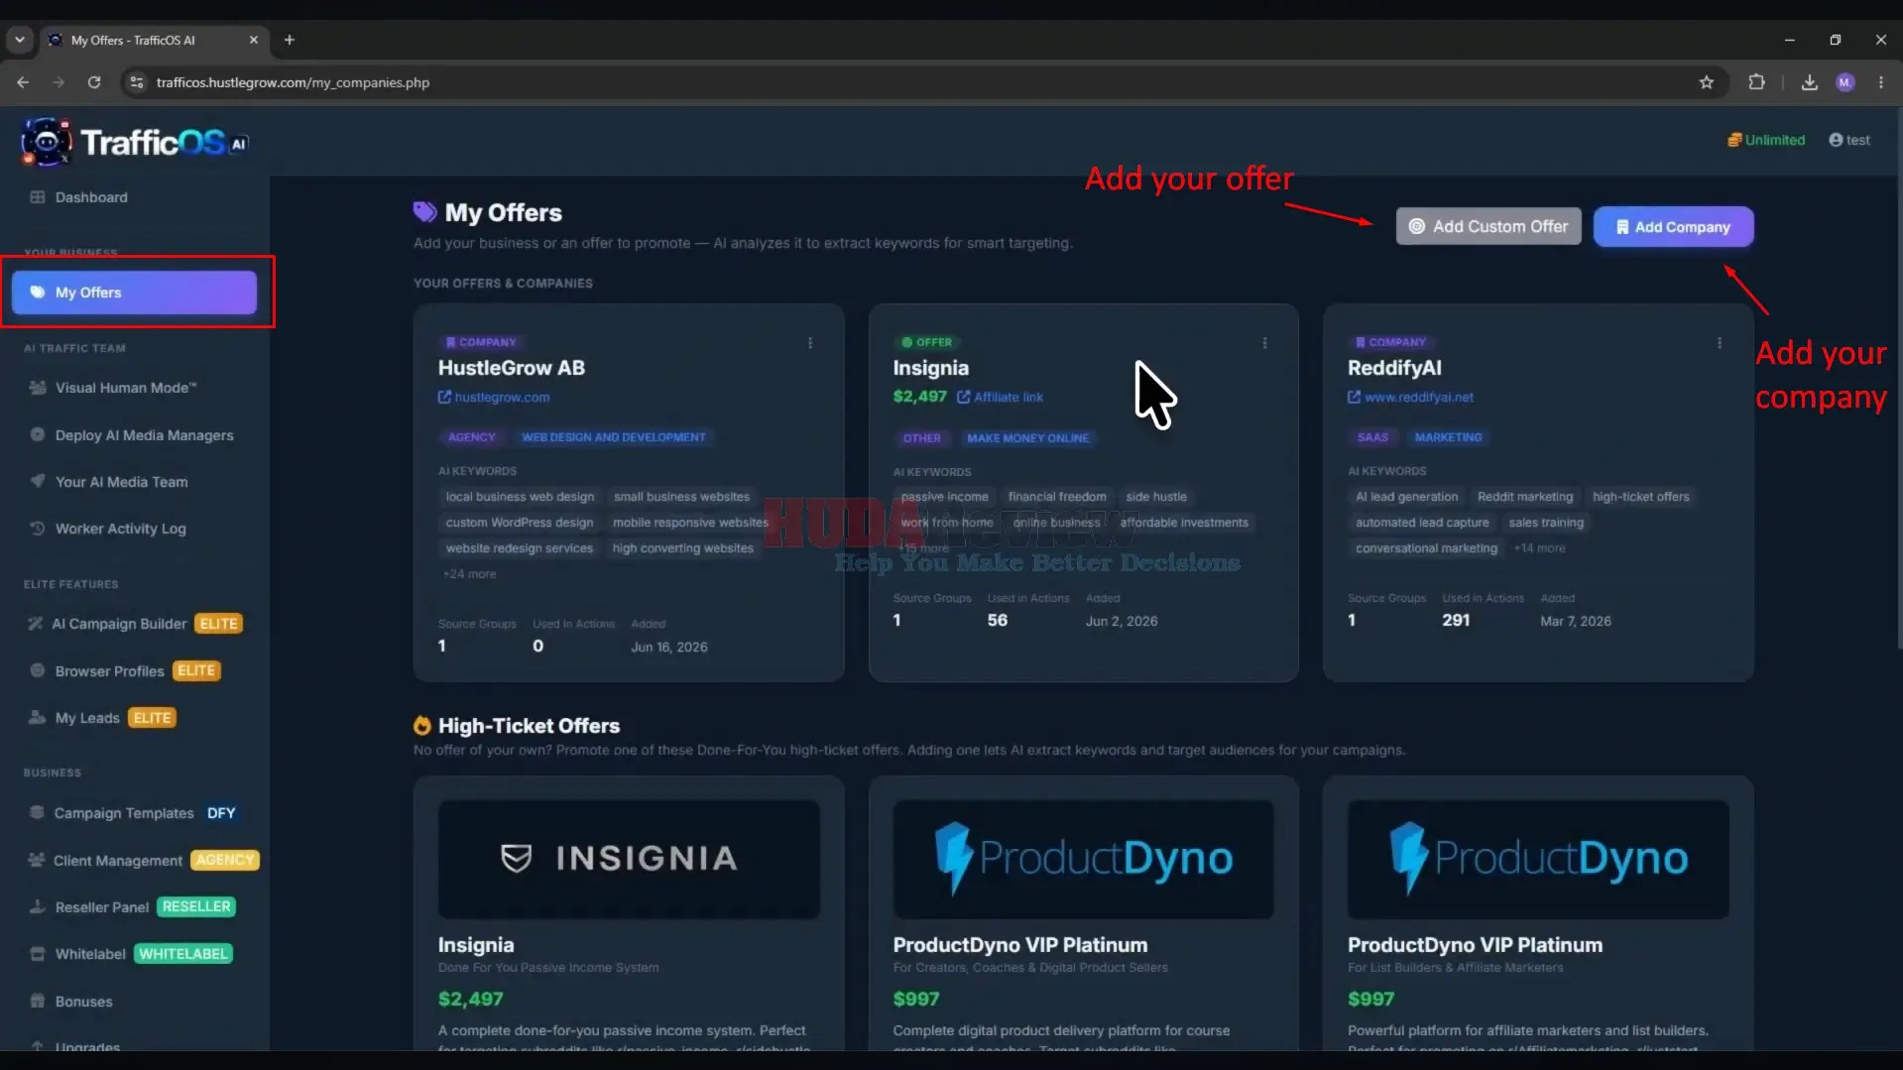Click Bonuses gift icon
1903x1070 pixels.
pos(38,1001)
